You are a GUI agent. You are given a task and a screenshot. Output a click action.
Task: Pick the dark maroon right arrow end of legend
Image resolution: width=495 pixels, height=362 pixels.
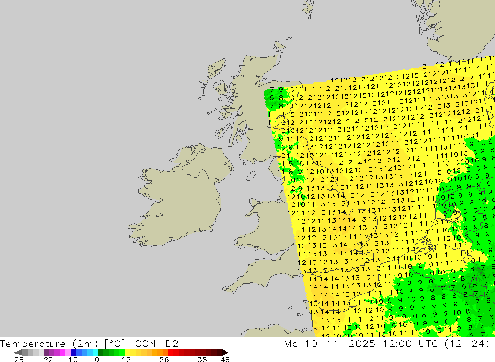[225, 352]
